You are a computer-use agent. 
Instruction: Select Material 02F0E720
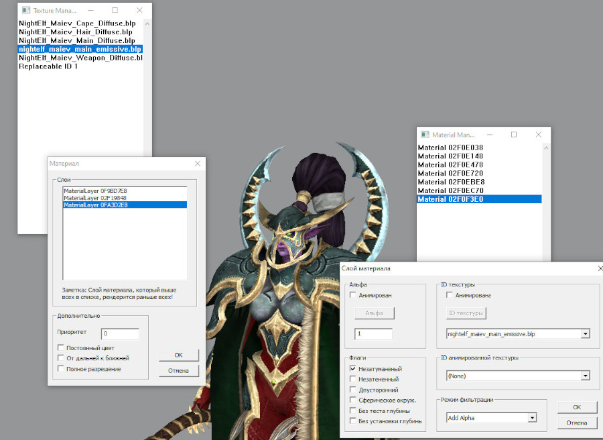click(x=480, y=173)
